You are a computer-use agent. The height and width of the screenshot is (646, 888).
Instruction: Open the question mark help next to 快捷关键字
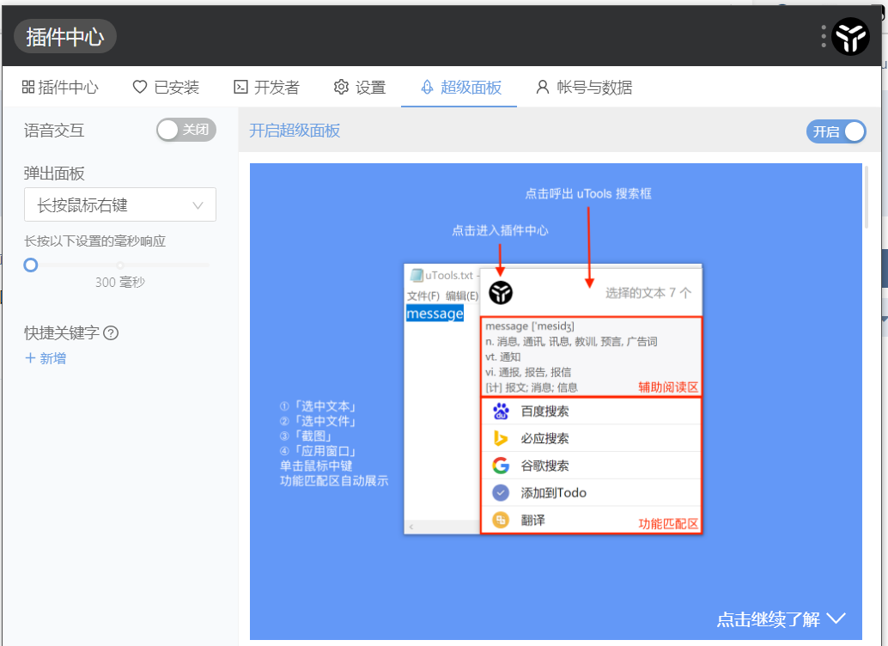click(112, 332)
